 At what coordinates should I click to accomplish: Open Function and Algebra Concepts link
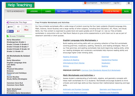[75, 93]
